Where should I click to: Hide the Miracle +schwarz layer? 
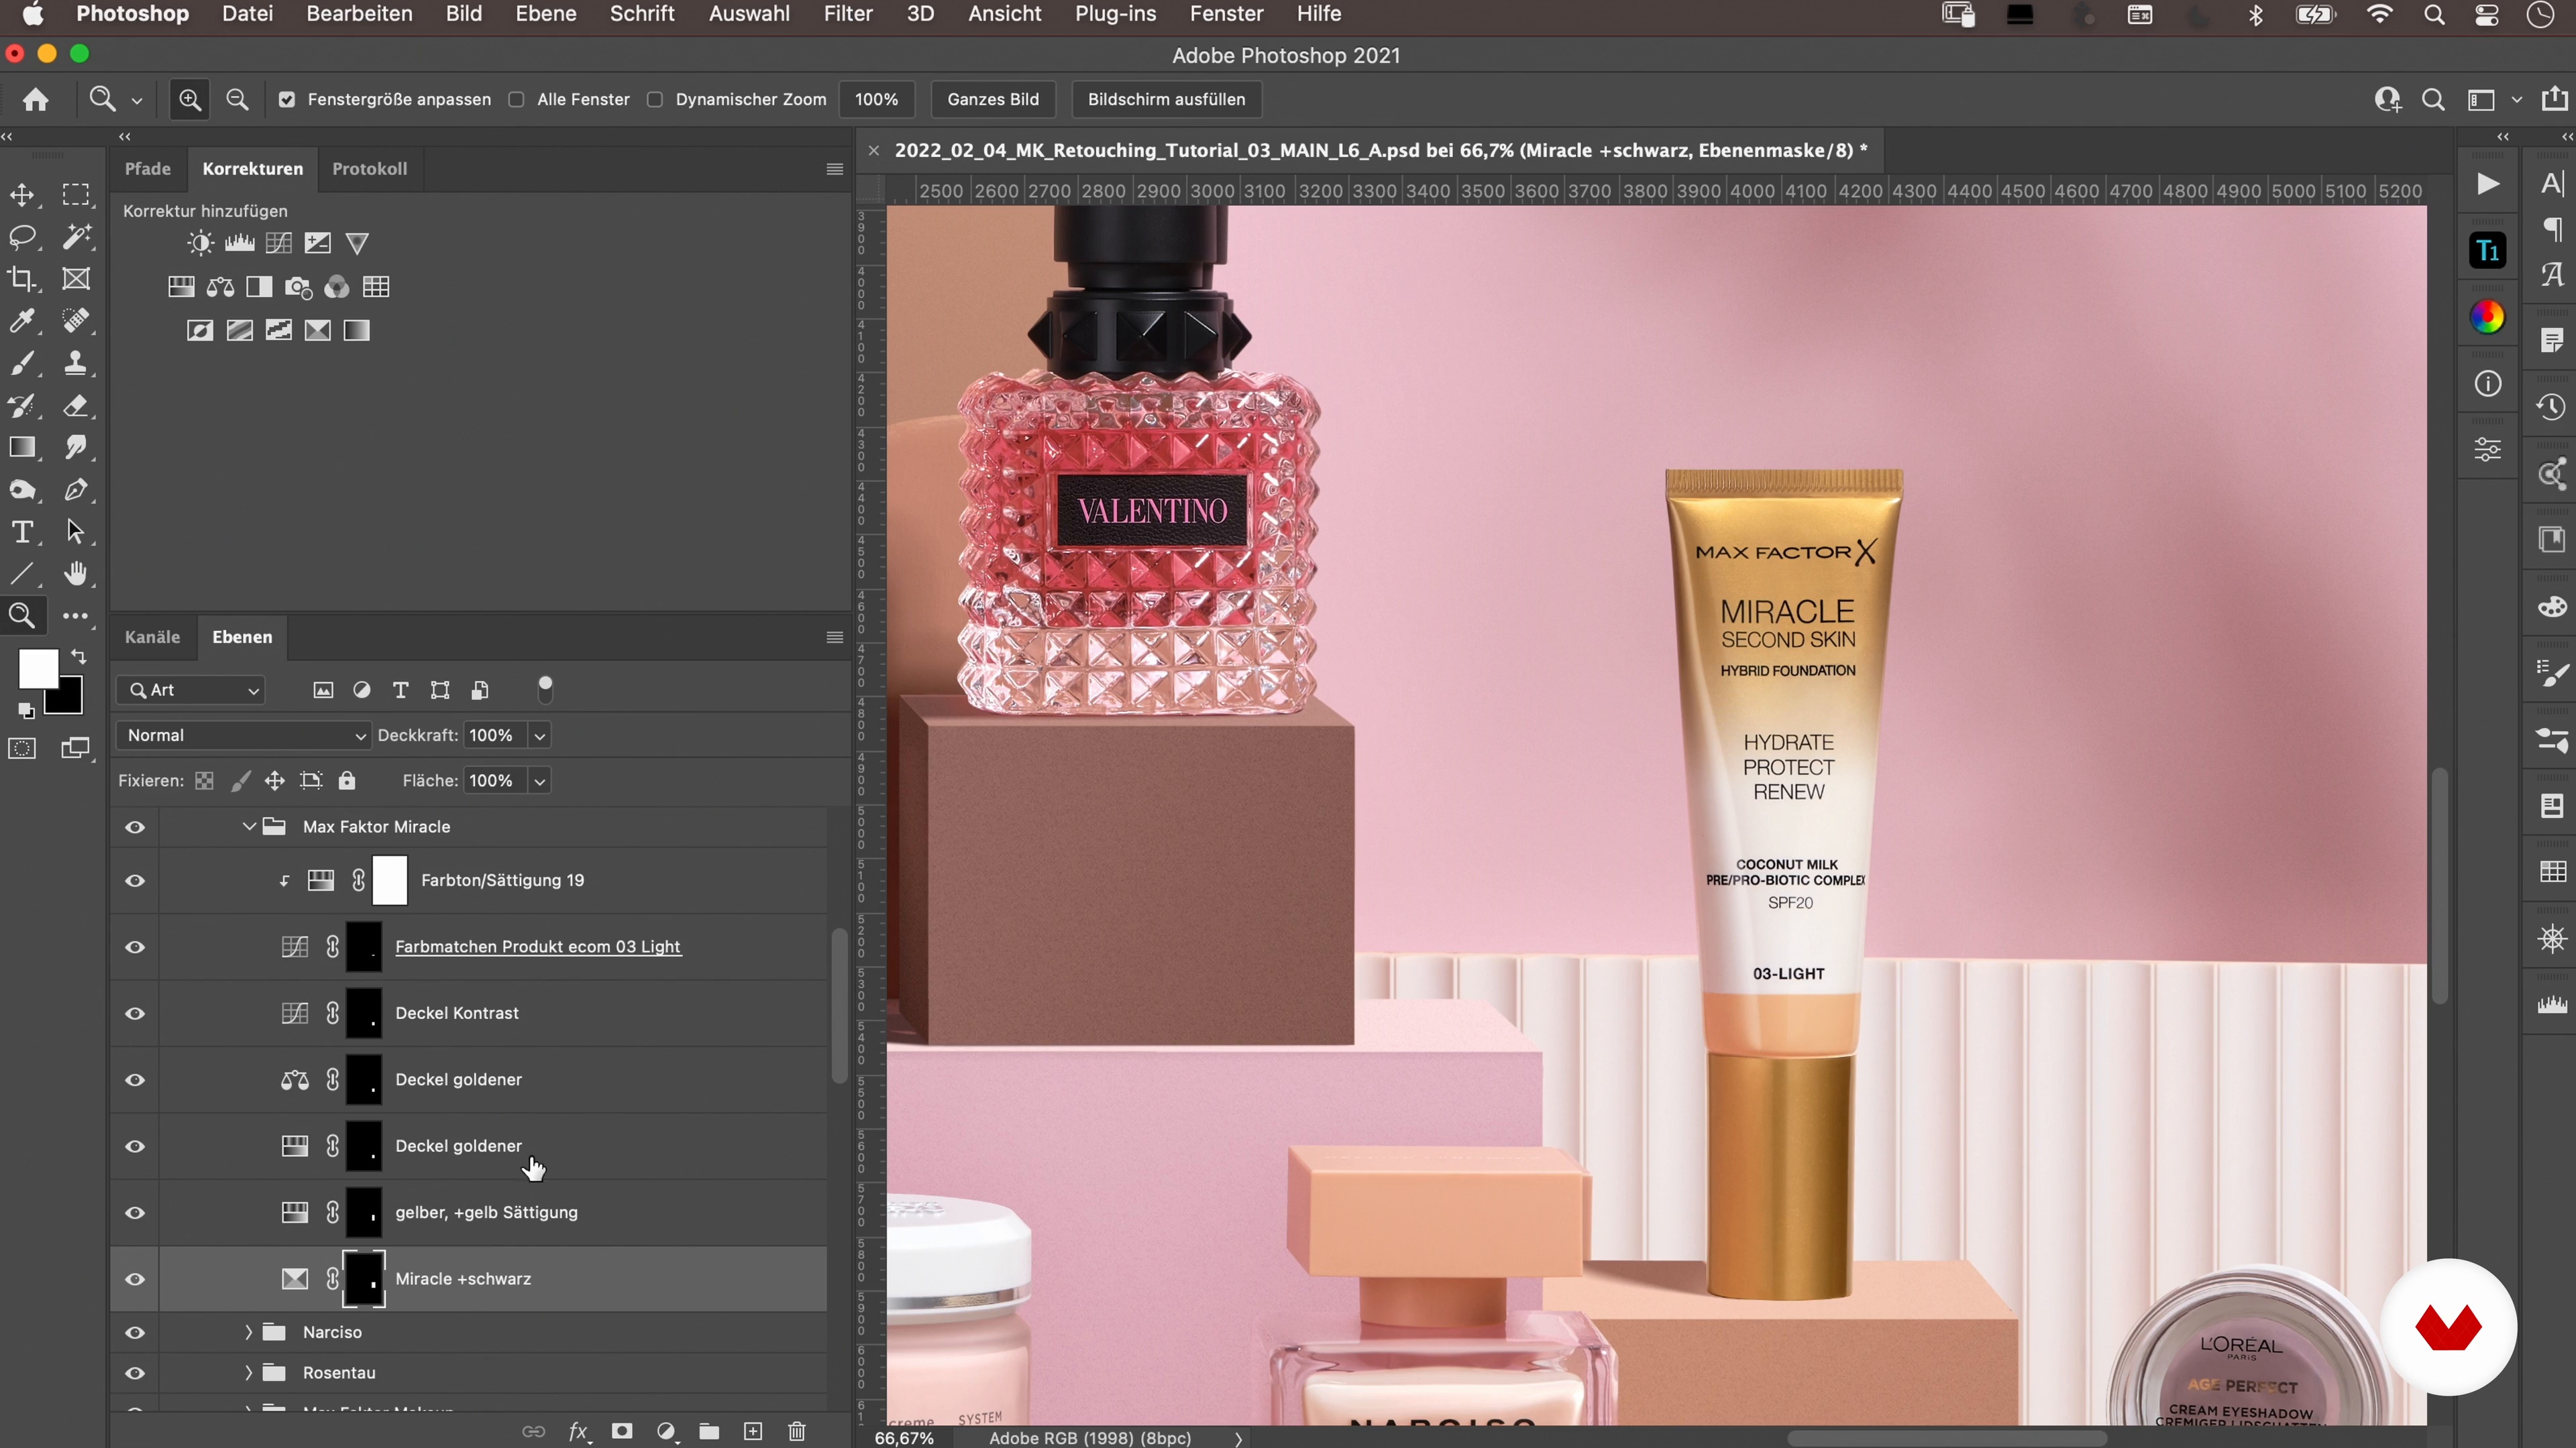tap(135, 1279)
